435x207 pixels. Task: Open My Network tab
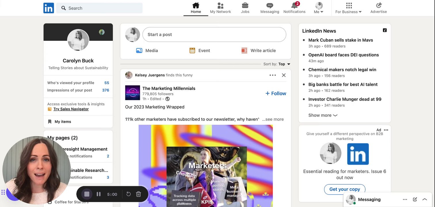[x=220, y=8]
